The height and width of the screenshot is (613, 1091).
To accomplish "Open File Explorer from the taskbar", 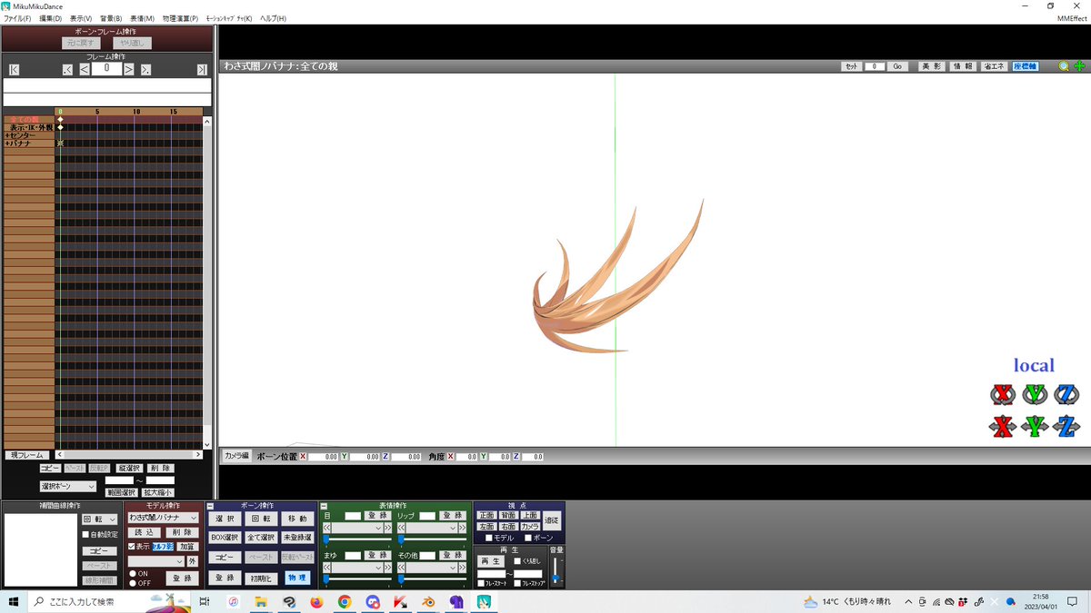I will pyautogui.click(x=261, y=601).
